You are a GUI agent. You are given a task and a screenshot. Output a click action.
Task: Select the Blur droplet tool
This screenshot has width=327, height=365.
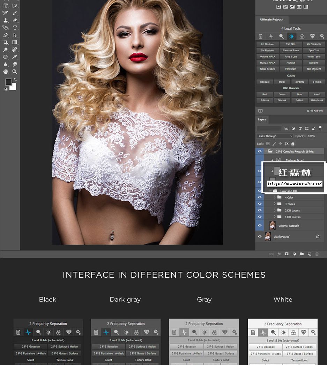5,64
